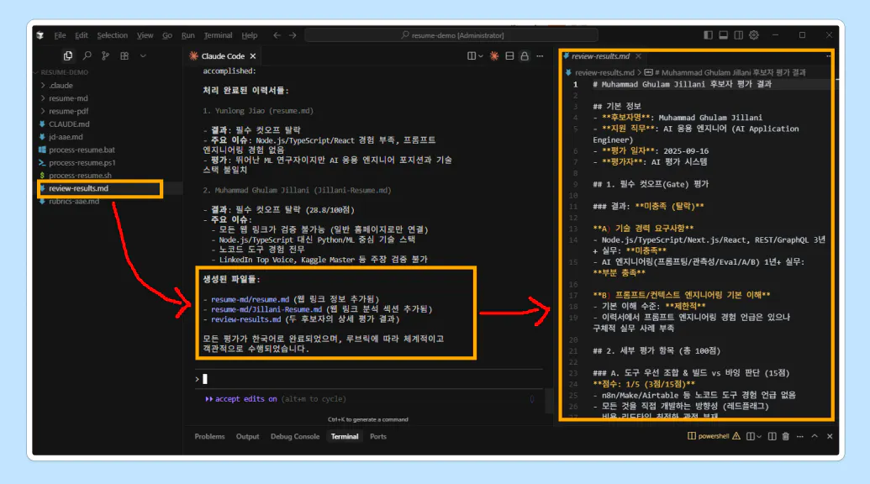The image size is (870, 484).
Task: Click the resume-demo command center search box
Action: click(451, 35)
